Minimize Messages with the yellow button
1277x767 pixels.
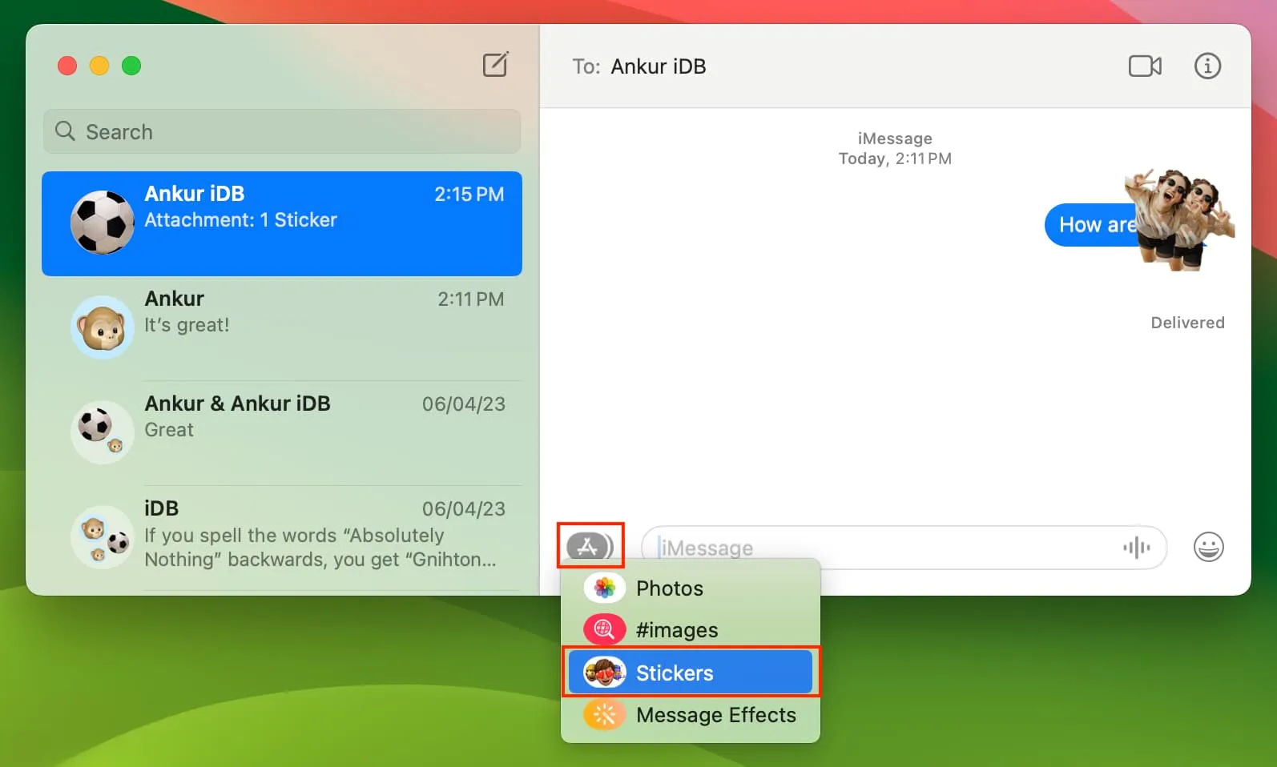(99, 66)
